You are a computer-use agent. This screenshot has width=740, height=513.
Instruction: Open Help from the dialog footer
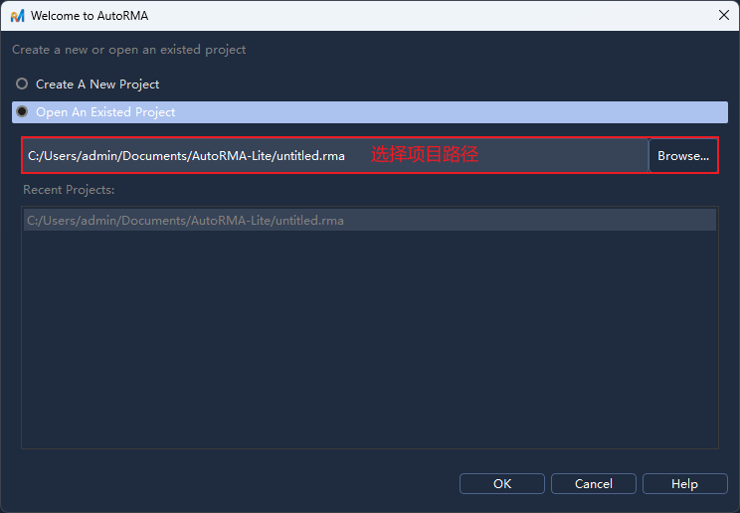point(684,483)
